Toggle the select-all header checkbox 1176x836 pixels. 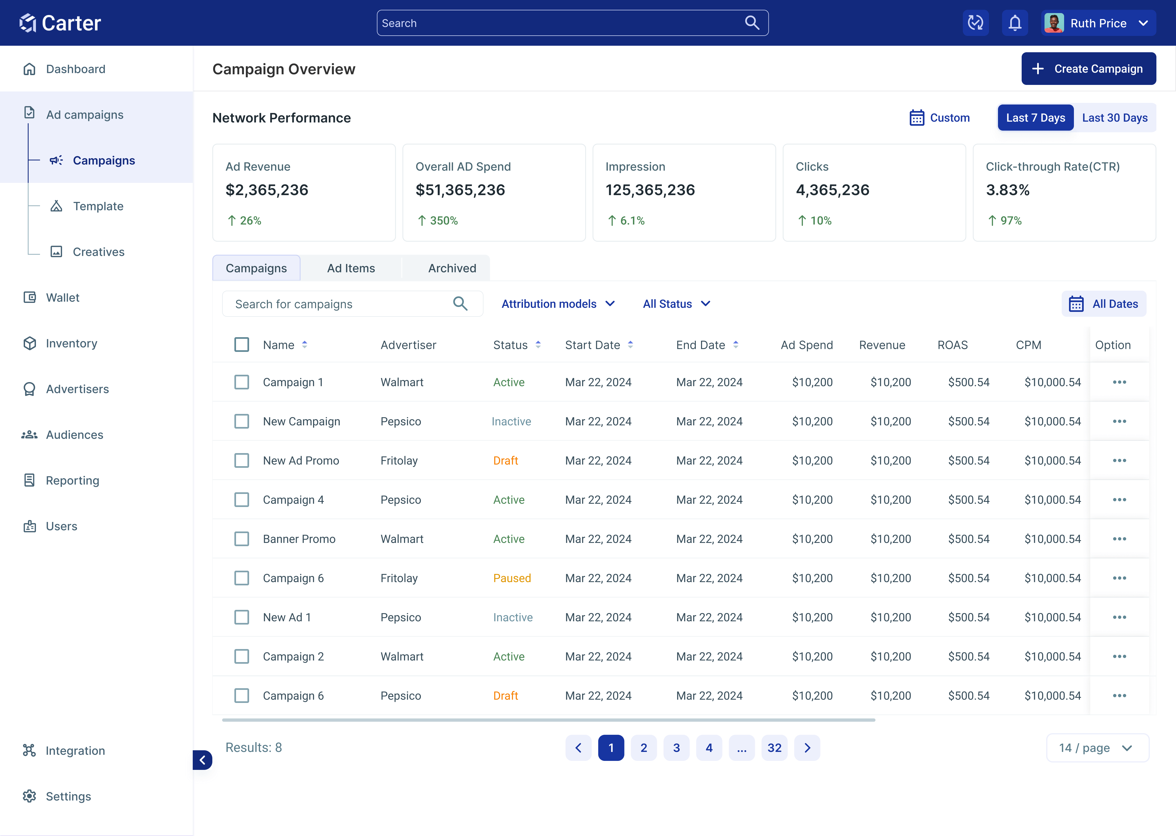click(x=241, y=344)
